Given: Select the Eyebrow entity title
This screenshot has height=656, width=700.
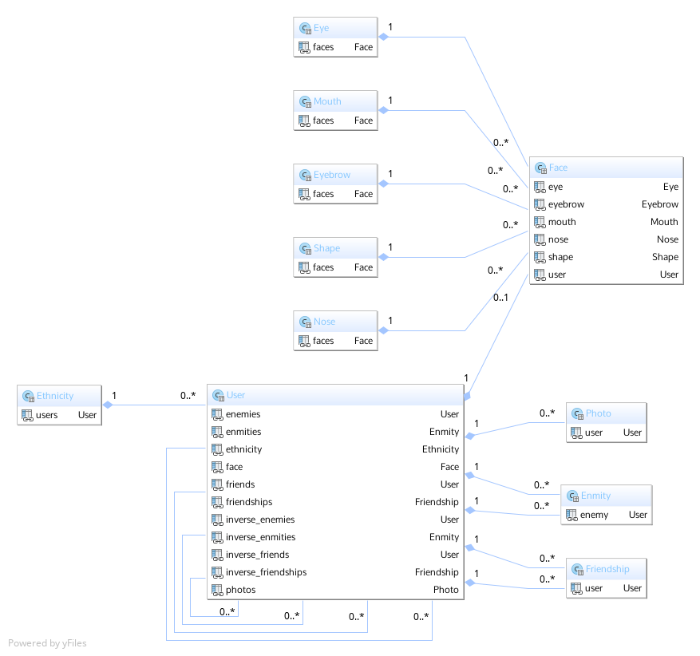Looking at the screenshot, I should pyautogui.click(x=332, y=175).
